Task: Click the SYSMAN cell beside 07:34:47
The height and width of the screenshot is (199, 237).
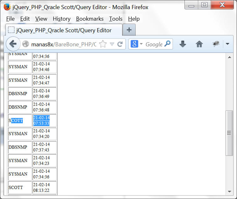Action: pyautogui.click(x=20, y=80)
